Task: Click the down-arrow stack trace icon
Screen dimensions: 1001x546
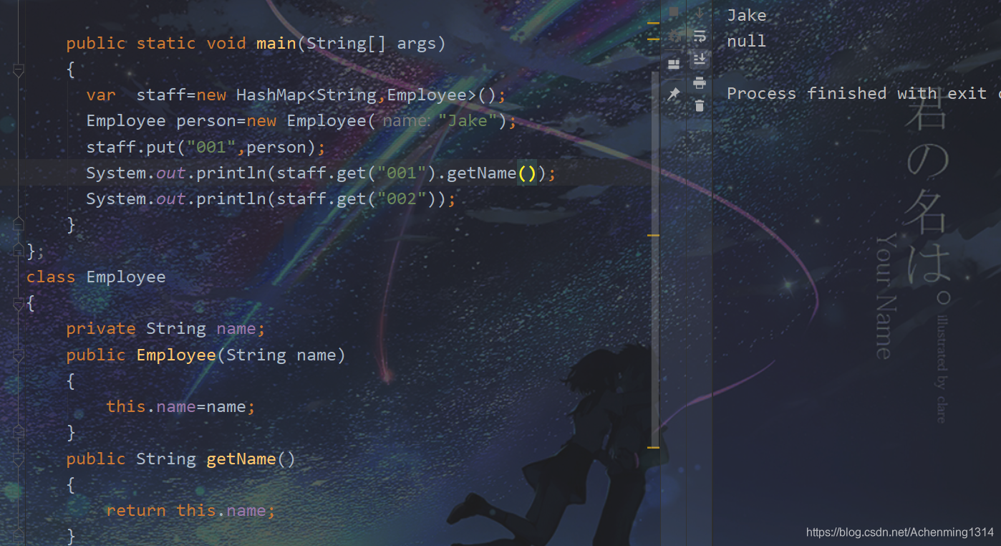Action: (x=700, y=12)
